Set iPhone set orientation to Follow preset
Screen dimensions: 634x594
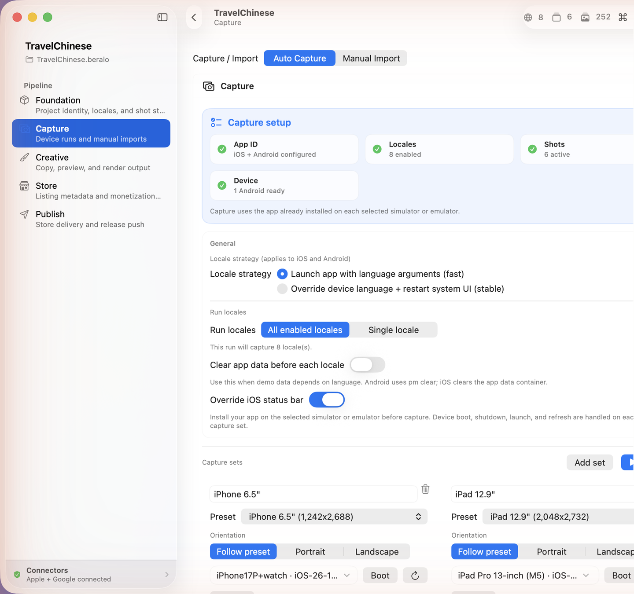[x=243, y=552]
